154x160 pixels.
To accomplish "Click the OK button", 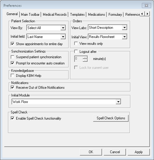I will pyautogui.click(x=91, y=152).
